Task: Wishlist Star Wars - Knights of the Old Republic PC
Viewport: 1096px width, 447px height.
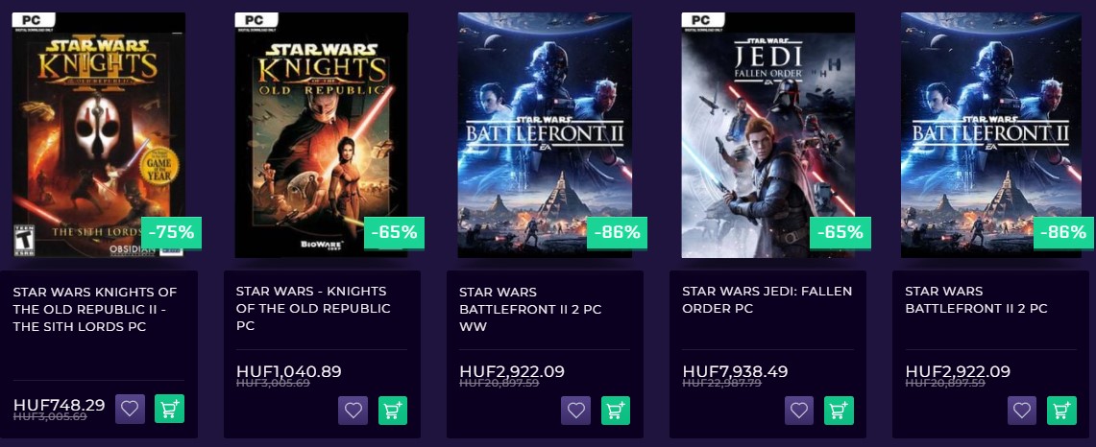Action: pyautogui.click(x=353, y=411)
